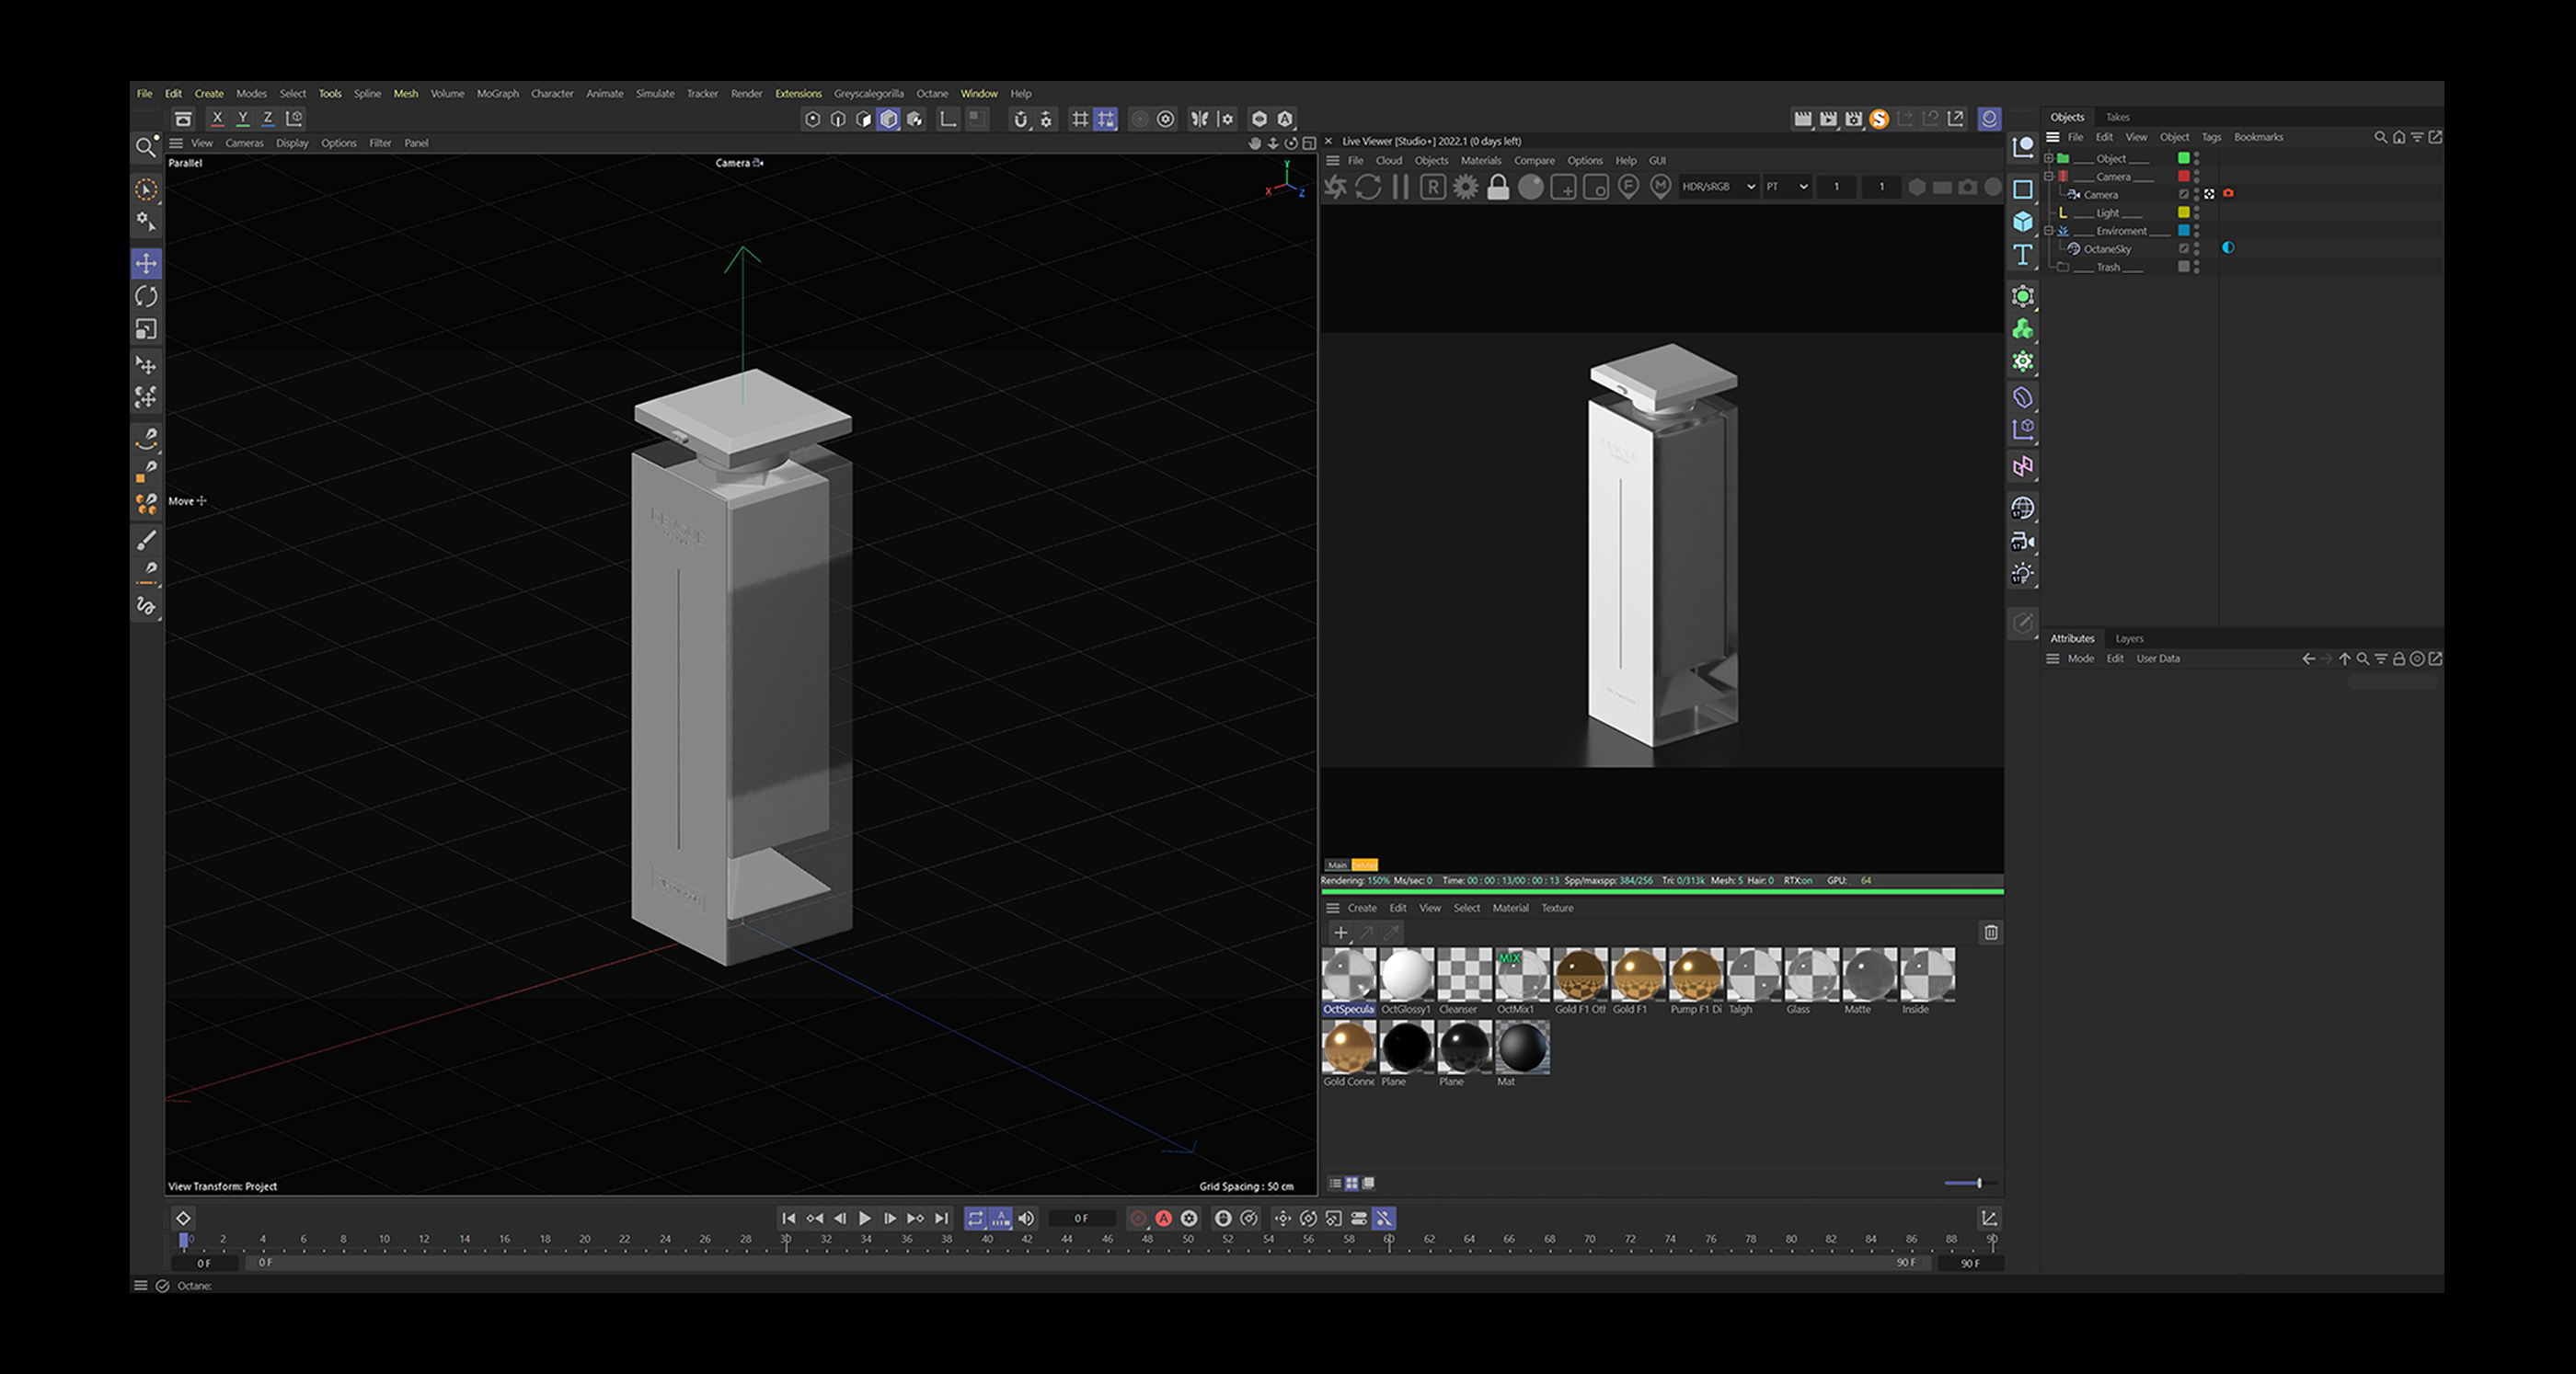Screen dimensions: 2576x1374
Task: Open Octane render settings gear icon
Action: pos(1465,187)
